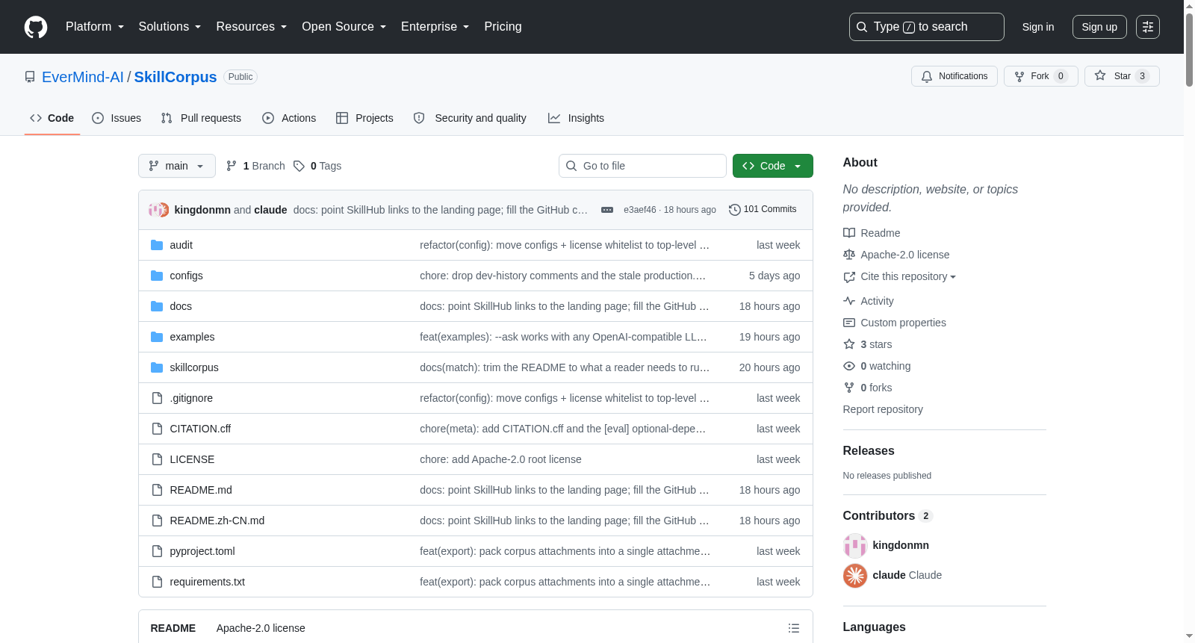Select the Apache-2.0 license tab

click(x=261, y=628)
